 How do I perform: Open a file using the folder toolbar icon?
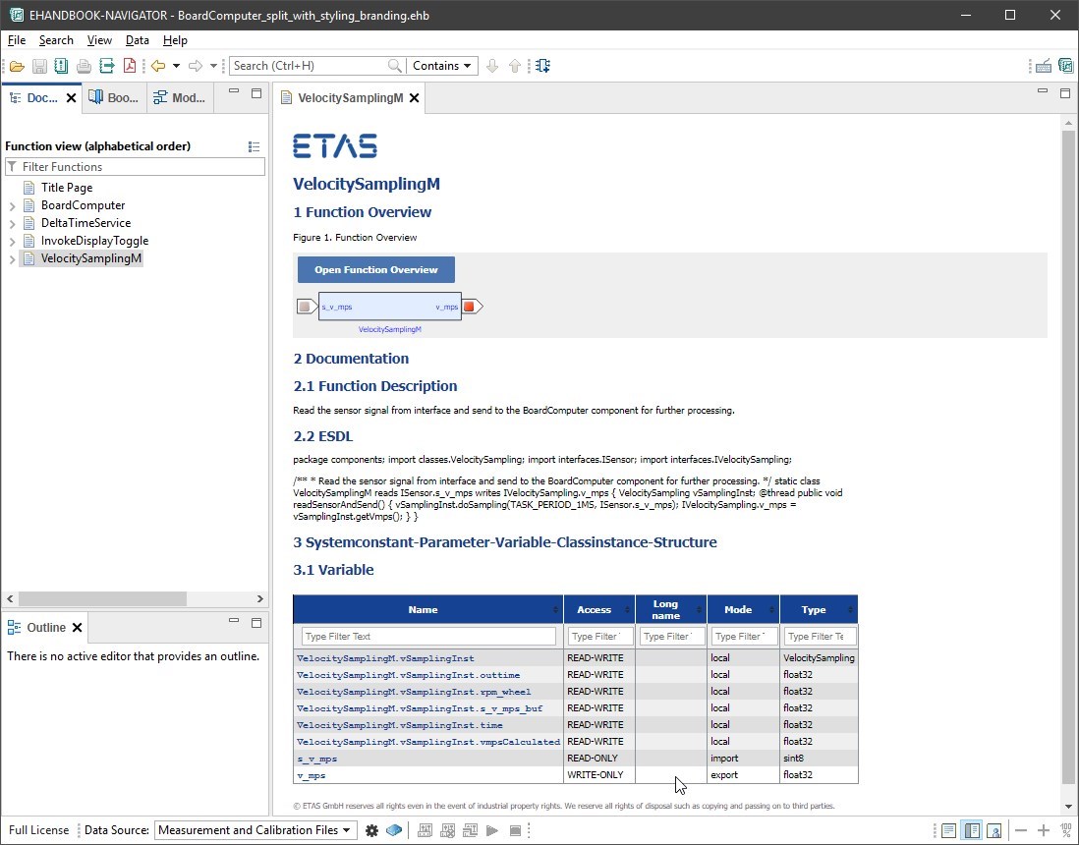tap(17, 66)
